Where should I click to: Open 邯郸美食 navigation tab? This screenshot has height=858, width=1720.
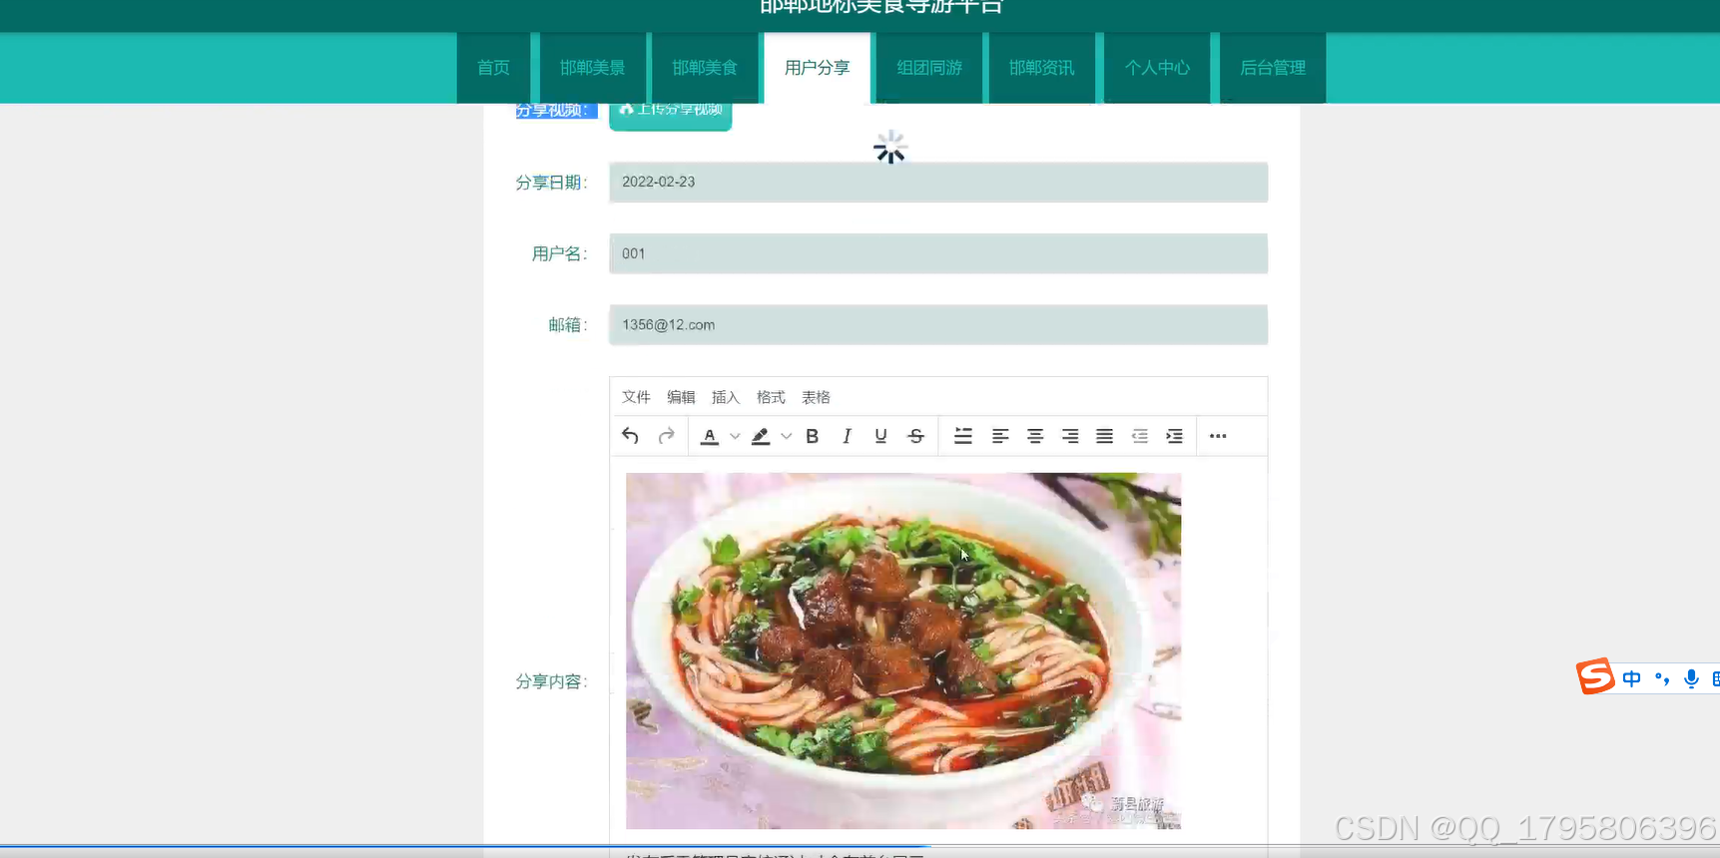(705, 68)
